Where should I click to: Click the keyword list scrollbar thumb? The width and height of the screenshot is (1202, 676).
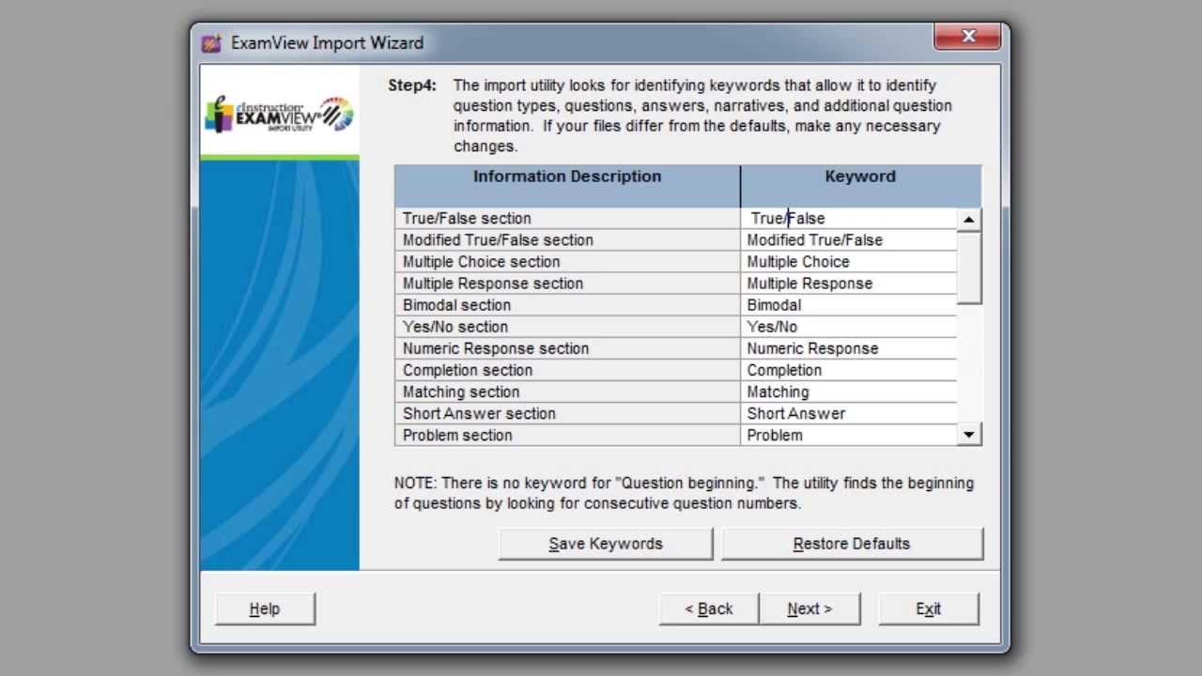pos(969,268)
